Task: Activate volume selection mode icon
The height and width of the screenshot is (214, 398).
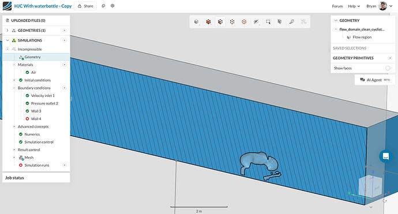Action: click(208, 22)
